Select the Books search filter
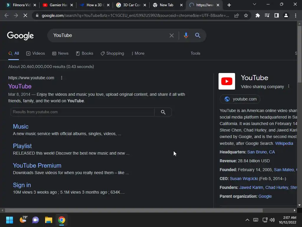Screen dimensions: 302x227 click(x=85, y=53)
